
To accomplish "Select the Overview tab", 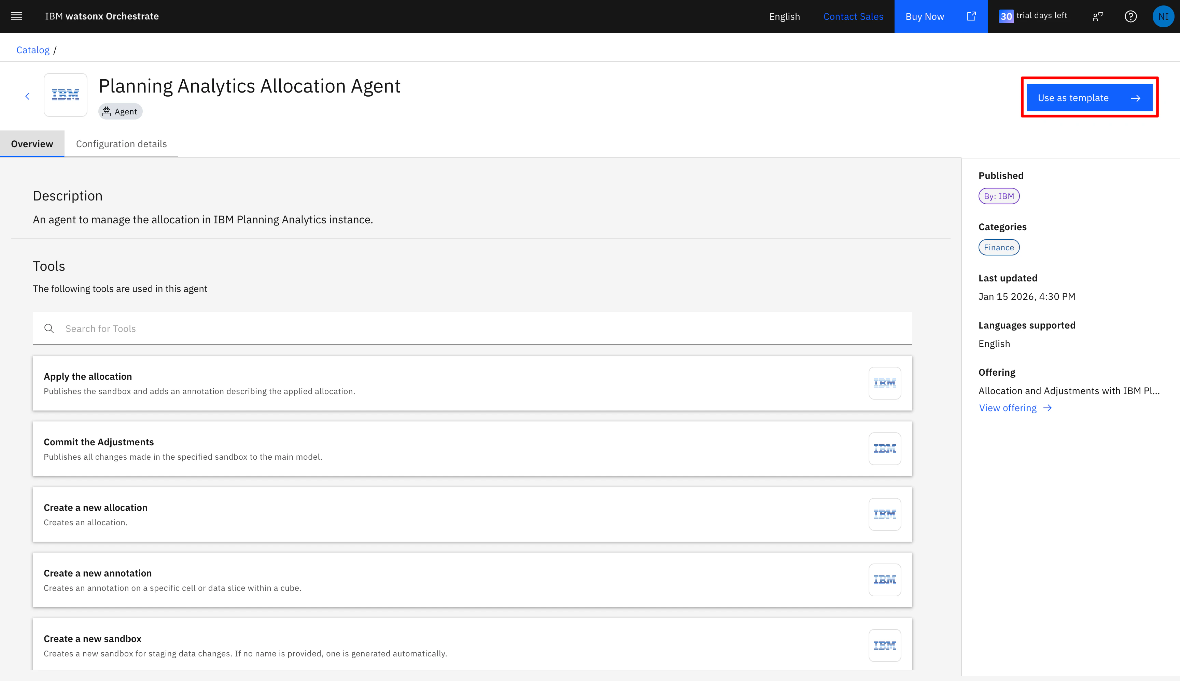I will (x=32, y=144).
